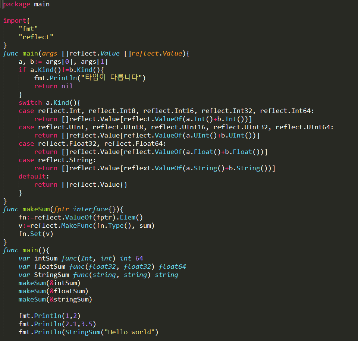Click the 'fn.Set(v)' statement

[36, 234]
